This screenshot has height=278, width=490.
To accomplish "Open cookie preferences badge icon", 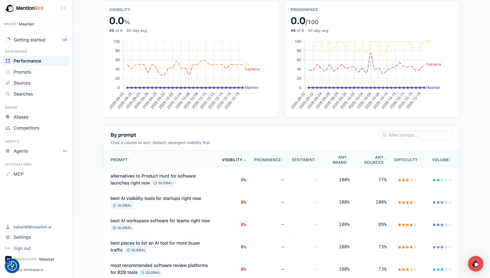I will coord(12,266).
